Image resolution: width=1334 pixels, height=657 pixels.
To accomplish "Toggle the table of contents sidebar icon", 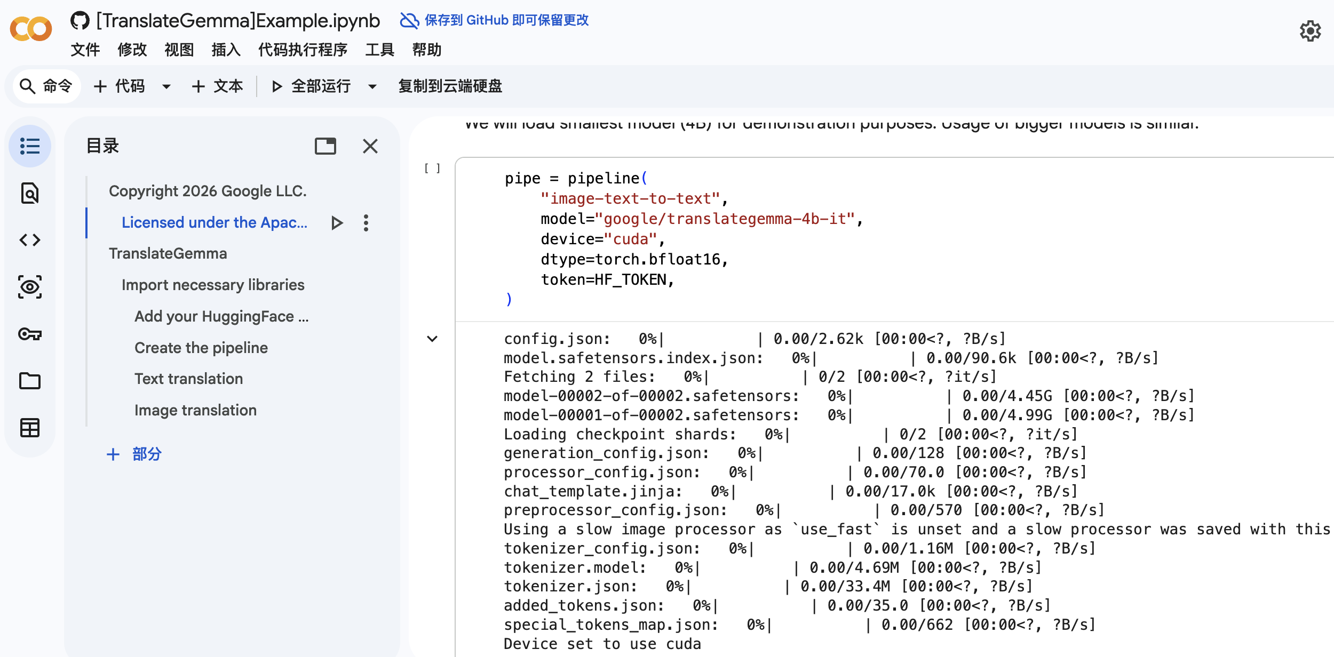I will 30,146.
